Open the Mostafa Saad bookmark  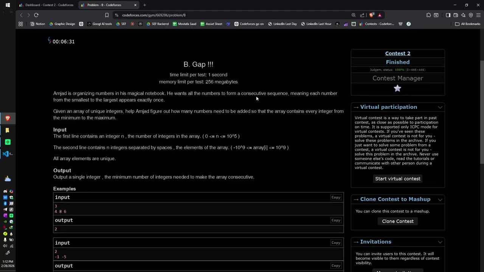(x=185, y=24)
